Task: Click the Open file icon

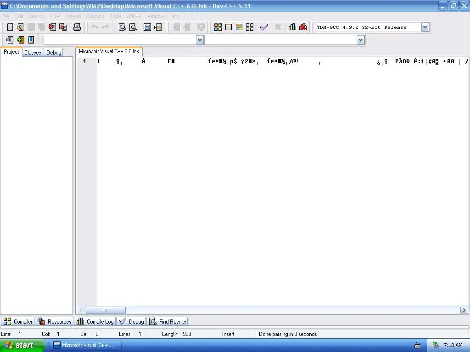Action: 20,27
